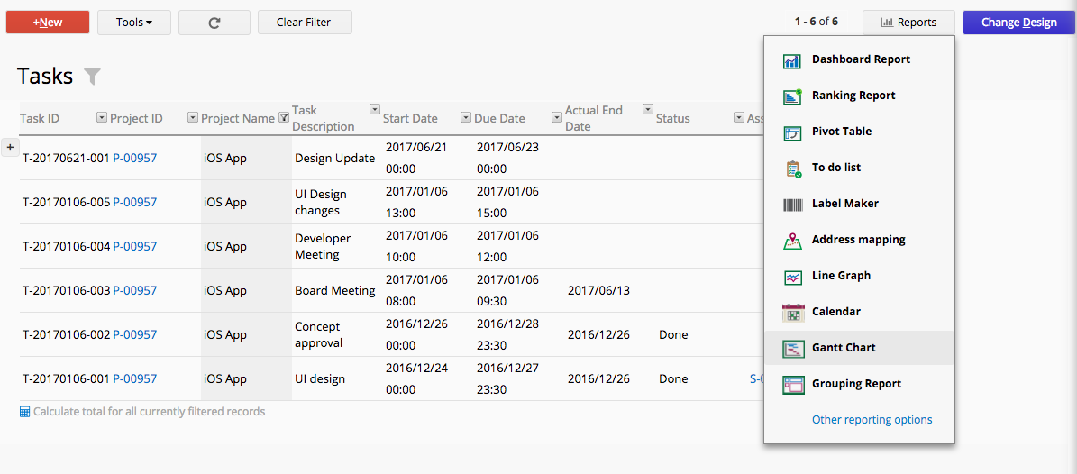The width and height of the screenshot is (1077, 474).
Task: Select Dashboard Report menu entry
Action: coord(859,59)
